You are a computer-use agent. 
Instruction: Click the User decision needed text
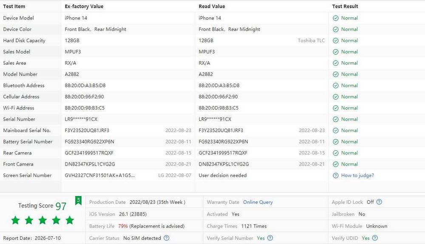223,175
